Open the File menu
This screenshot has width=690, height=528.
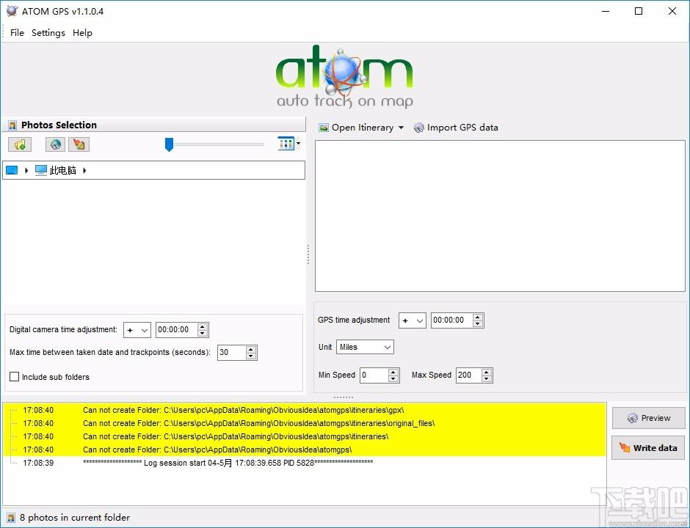(x=17, y=32)
